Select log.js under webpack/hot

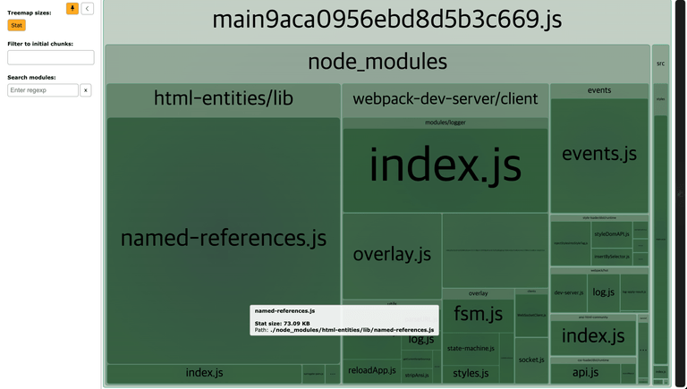(x=603, y=293)
